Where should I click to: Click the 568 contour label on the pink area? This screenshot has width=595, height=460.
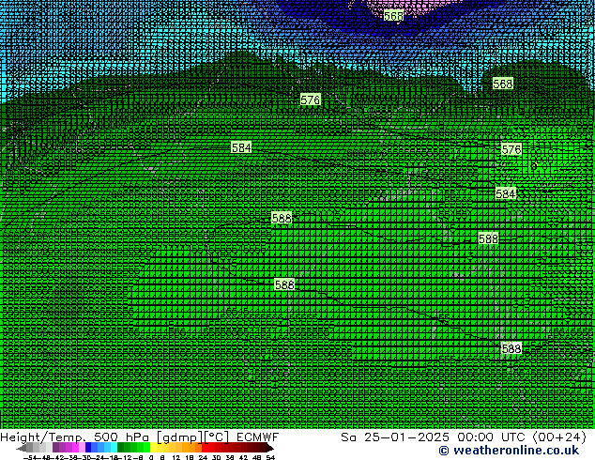pos(393,16)
